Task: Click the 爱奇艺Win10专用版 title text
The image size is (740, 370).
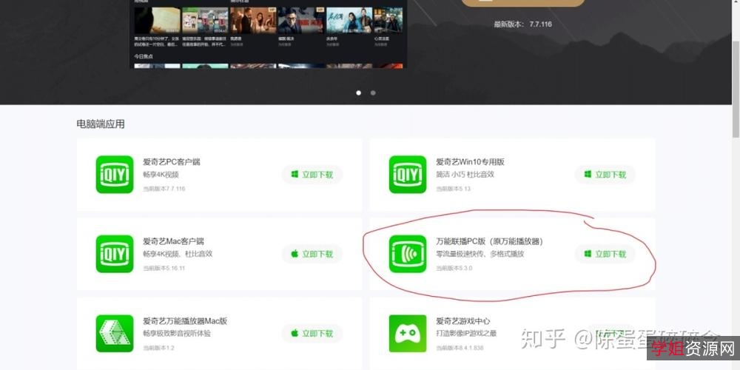Action: [x=470, y=162]
